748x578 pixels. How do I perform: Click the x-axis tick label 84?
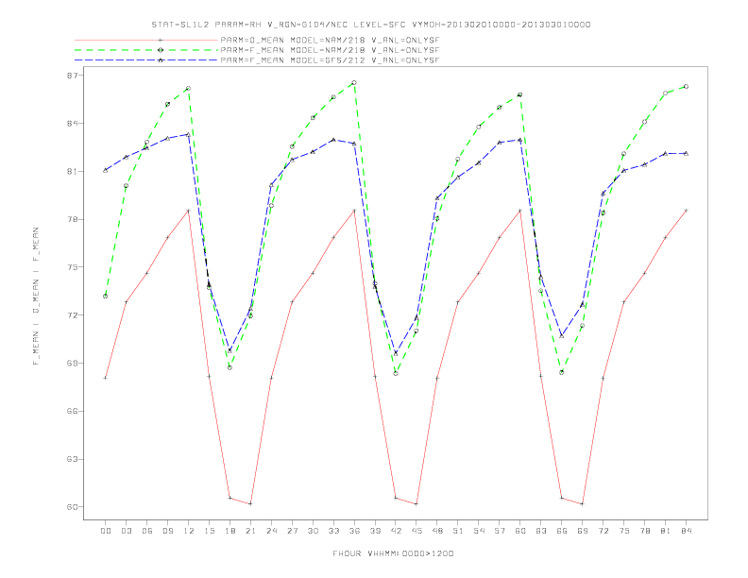point(687,531)
